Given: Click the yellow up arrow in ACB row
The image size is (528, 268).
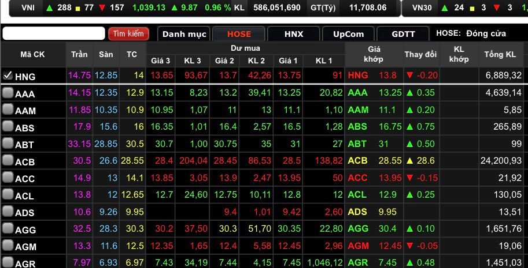Looking at the screenshot, I should [x=409, y=161].
